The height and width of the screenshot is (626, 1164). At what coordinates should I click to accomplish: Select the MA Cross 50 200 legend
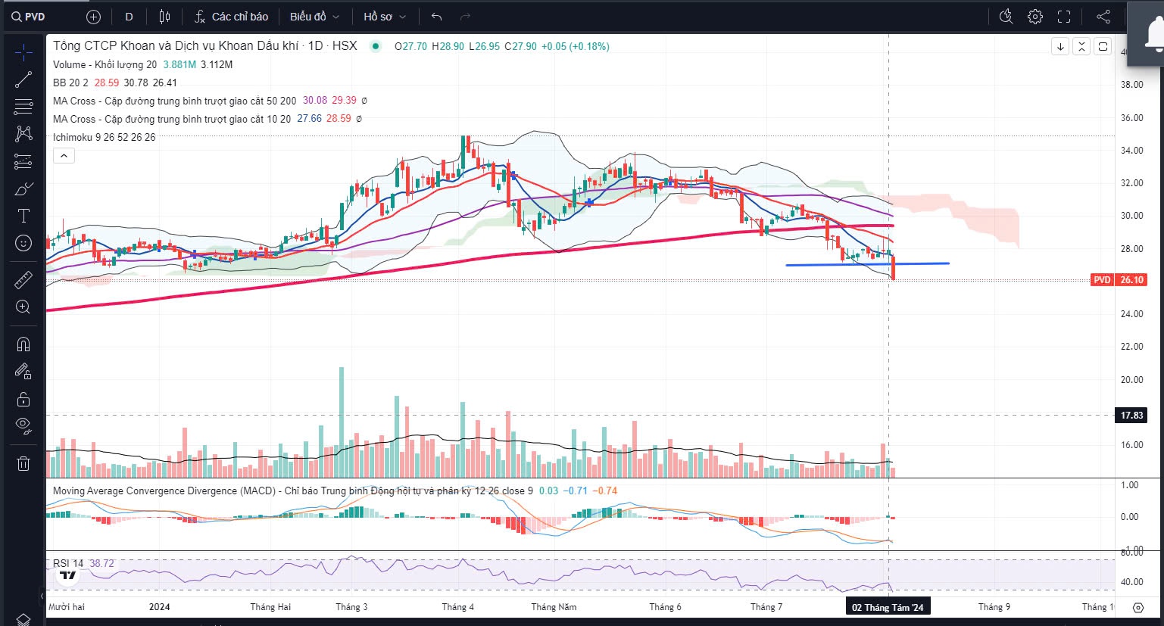[174, 101]
